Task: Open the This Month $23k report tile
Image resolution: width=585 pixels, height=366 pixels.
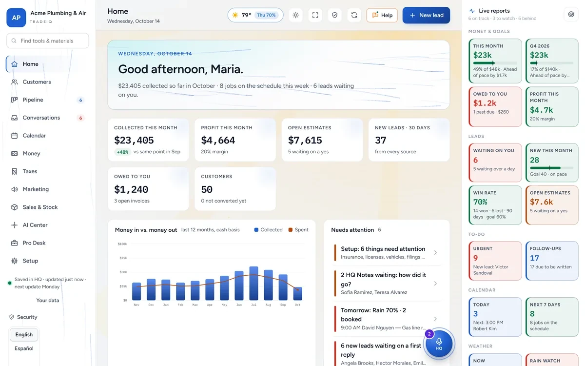Action: [495, 61]
